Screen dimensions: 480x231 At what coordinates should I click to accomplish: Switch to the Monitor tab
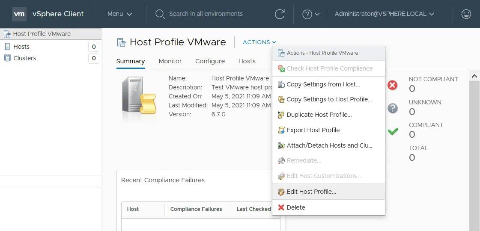click(170, 61)
